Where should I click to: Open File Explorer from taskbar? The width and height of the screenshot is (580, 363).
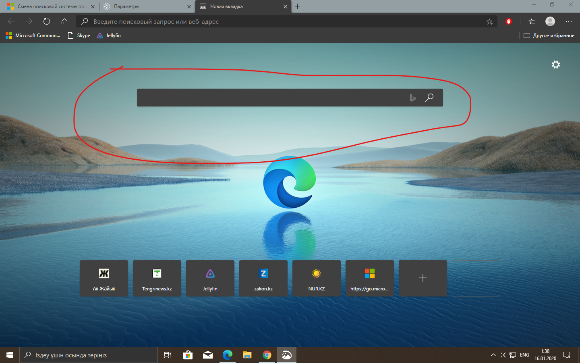[247, 355]
